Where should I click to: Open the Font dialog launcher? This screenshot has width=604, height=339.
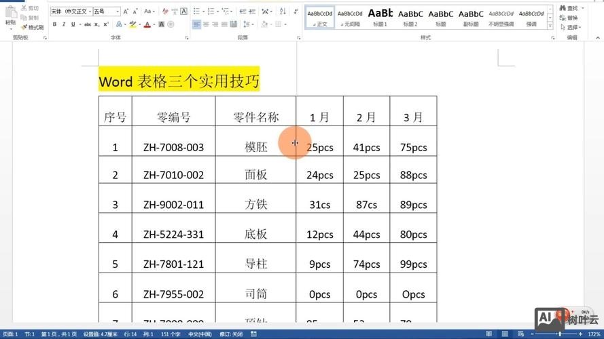[x=187, y=38]
